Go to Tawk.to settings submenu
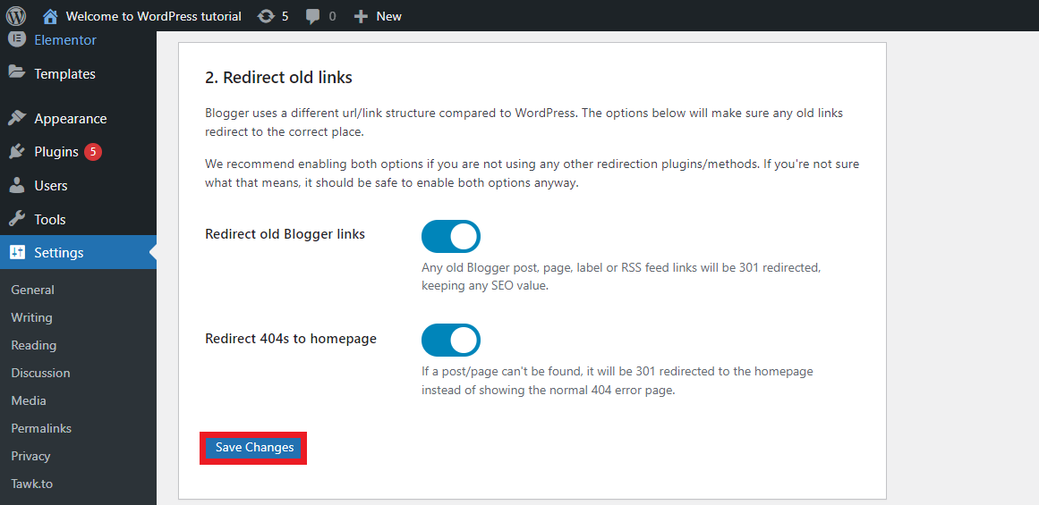This screenshot has width=1039, height=505. 32,484
